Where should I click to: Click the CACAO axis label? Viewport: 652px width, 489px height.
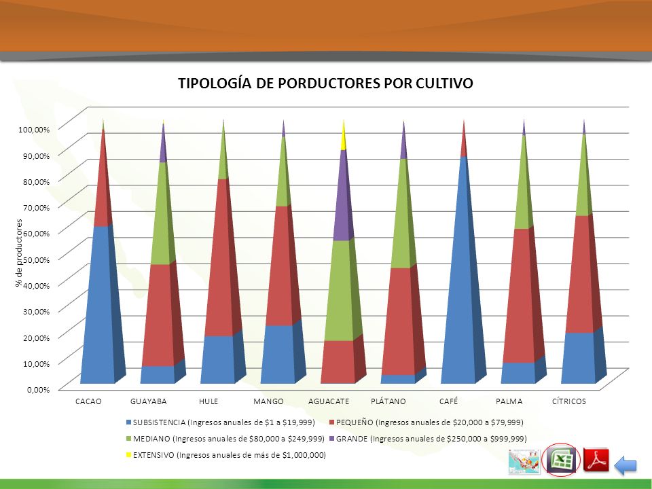(88, 401)
